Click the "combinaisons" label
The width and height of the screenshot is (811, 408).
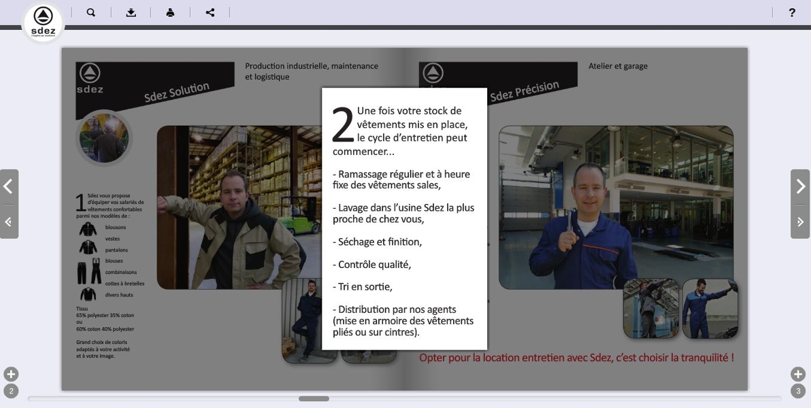tap(121, 272)
